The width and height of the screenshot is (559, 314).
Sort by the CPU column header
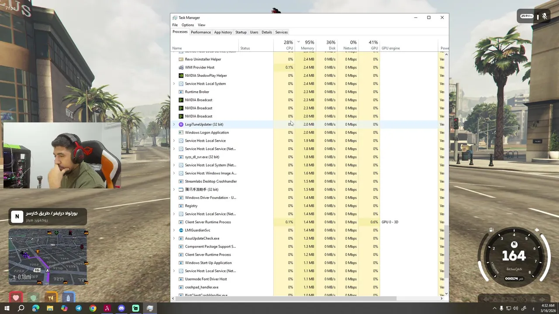coord(284,45)
